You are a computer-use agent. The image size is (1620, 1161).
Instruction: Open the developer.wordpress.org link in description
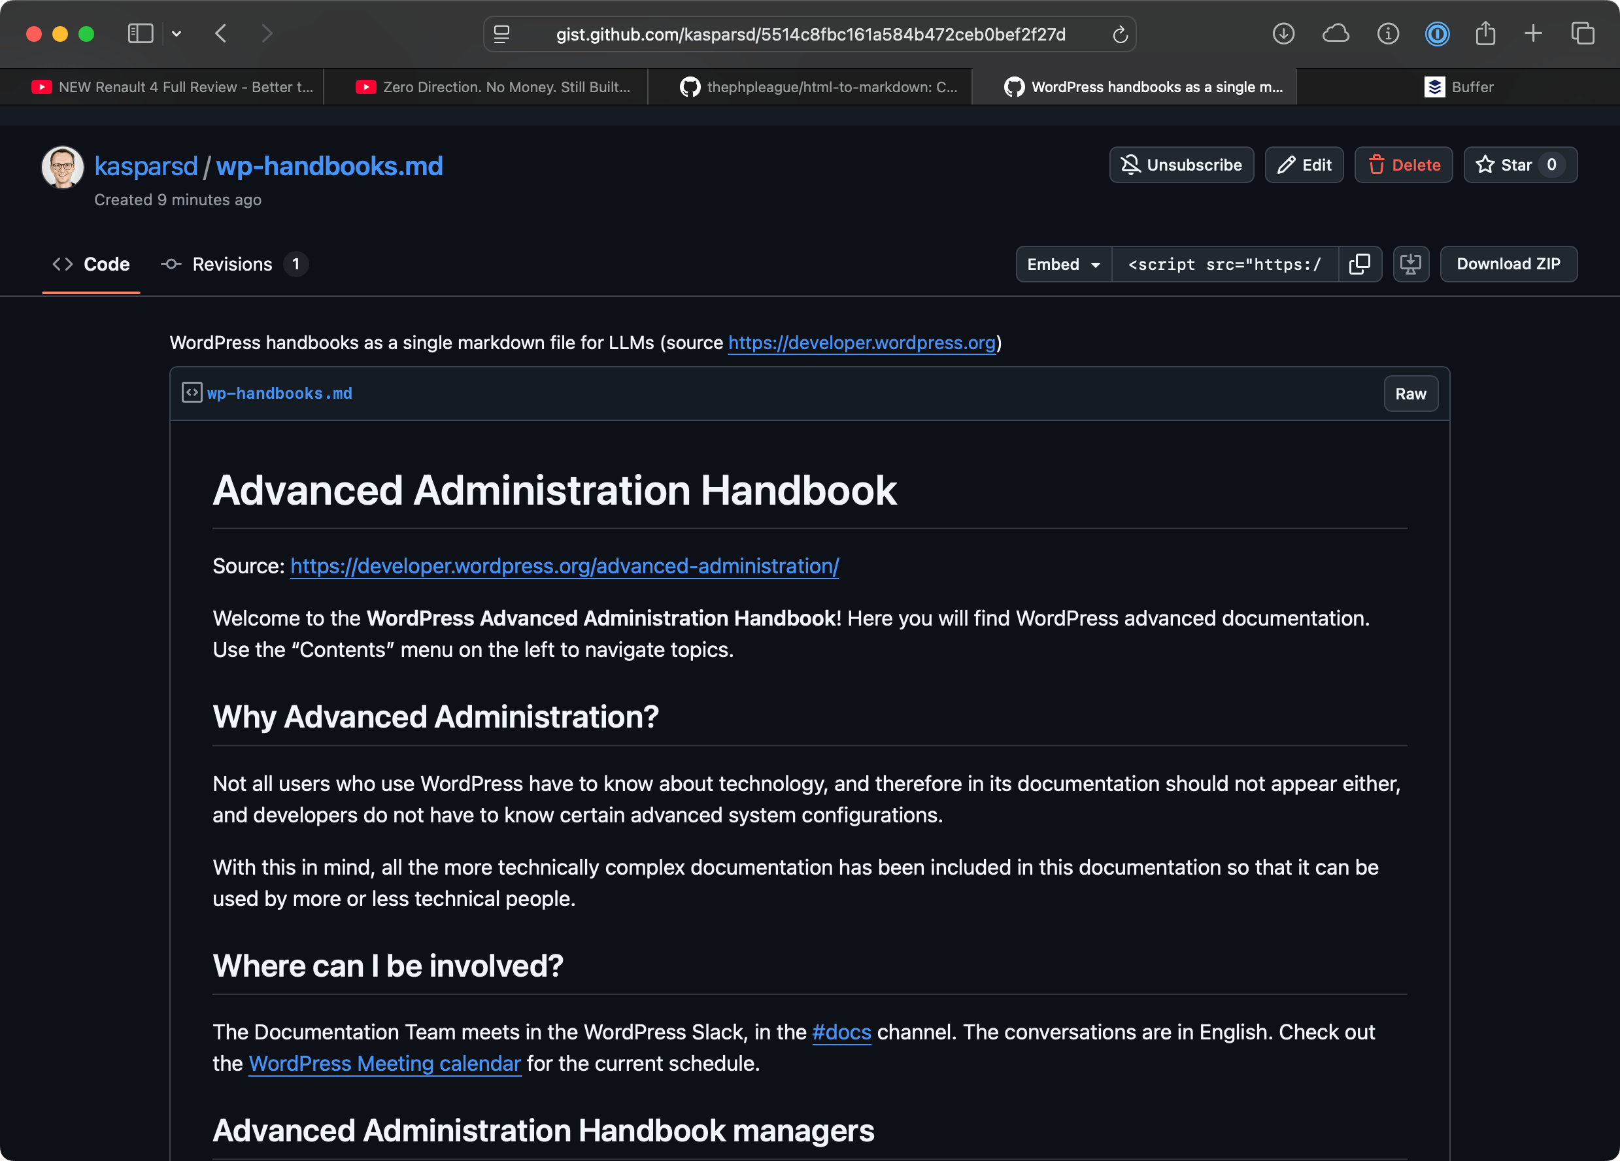(862, 343)
